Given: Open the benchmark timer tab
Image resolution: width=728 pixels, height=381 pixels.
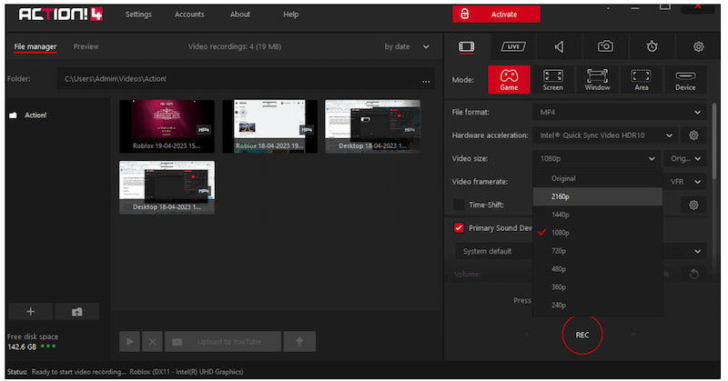Looking at the screenshot, I should coord(652,46).
